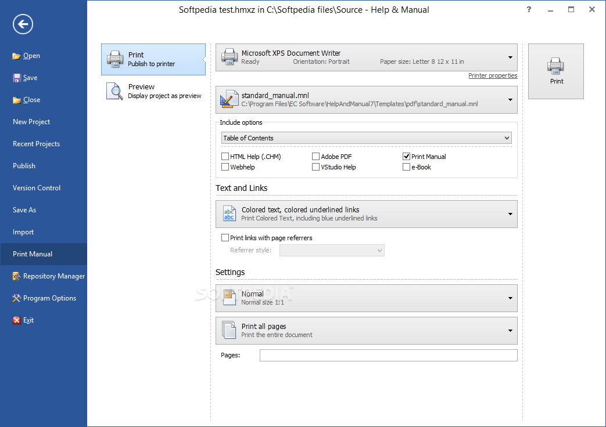Click the printer icon beside Publish to printer

pyautogui.click(x=115, y=59)
